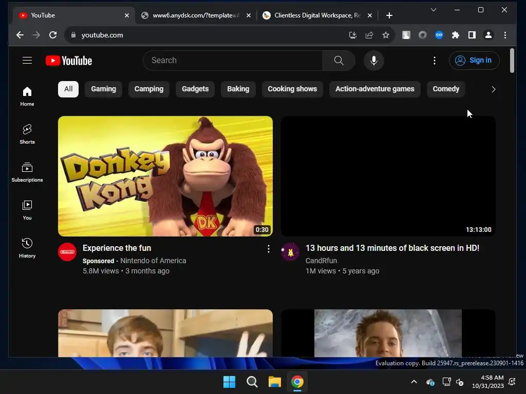The width and height of the screenshot is (526, 394).
Task: Open the Chrome three-dot menu
Action: [x=505, y=35]
